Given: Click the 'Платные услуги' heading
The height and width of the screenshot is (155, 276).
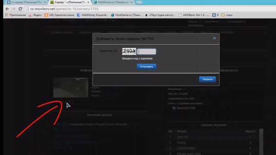Looking at the screenshot, I should [99, 115].
